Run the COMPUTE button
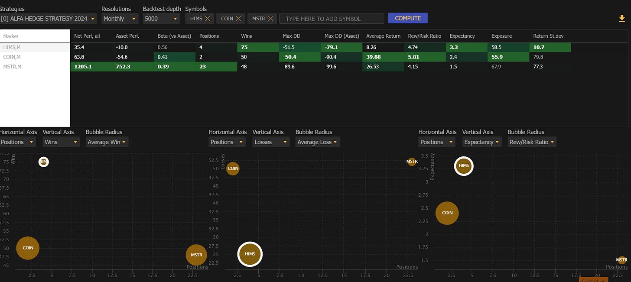 pos(408,18)
